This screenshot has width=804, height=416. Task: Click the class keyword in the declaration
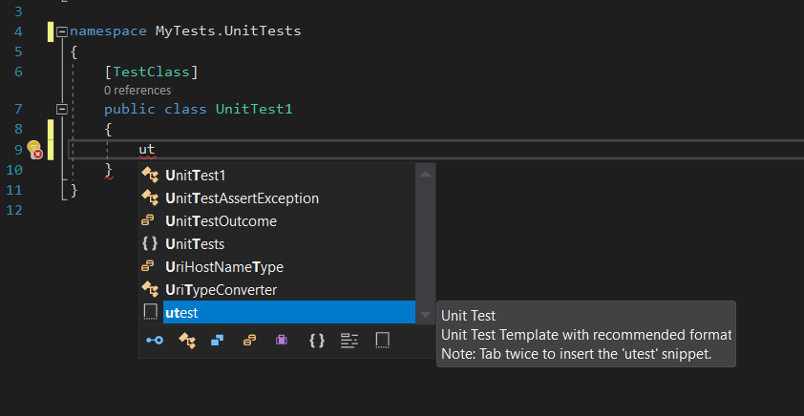point(185,109)
